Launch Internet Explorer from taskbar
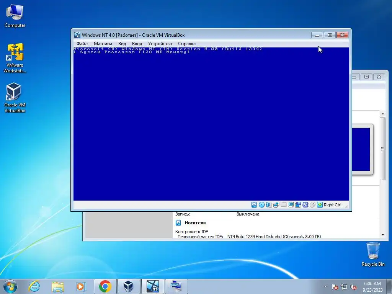 tap(34, 286)
